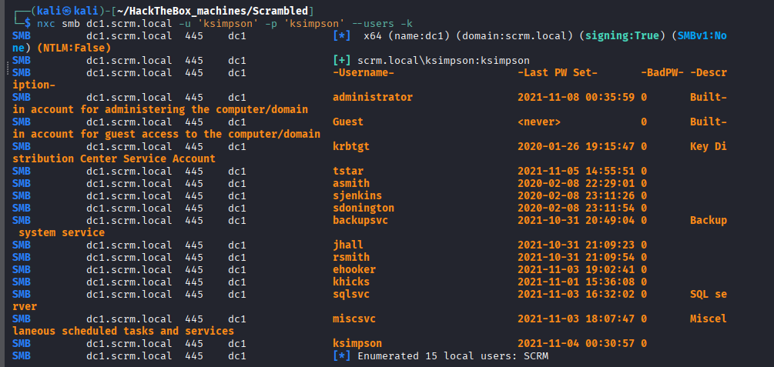Click the -BadPW- column header

tap(662, 72)
